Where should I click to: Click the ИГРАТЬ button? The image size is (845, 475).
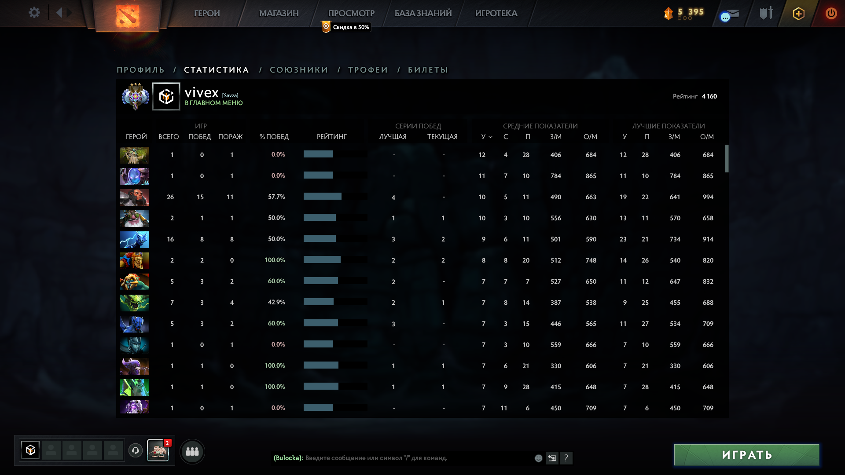coord(747,455)
